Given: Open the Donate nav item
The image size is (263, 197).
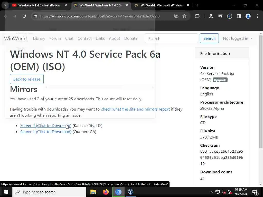Looking at the screenshot, I should coord(131,38).
